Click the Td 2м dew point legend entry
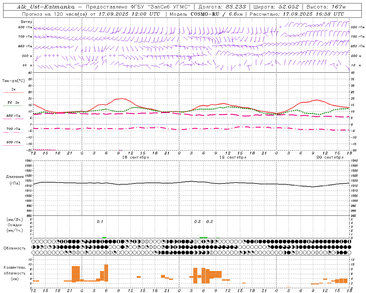 [x=13, y=102]
